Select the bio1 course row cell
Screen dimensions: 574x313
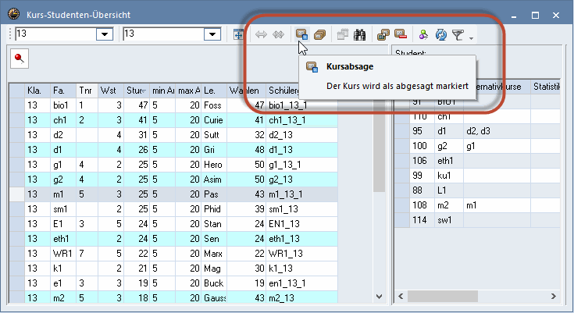point(63,105)
